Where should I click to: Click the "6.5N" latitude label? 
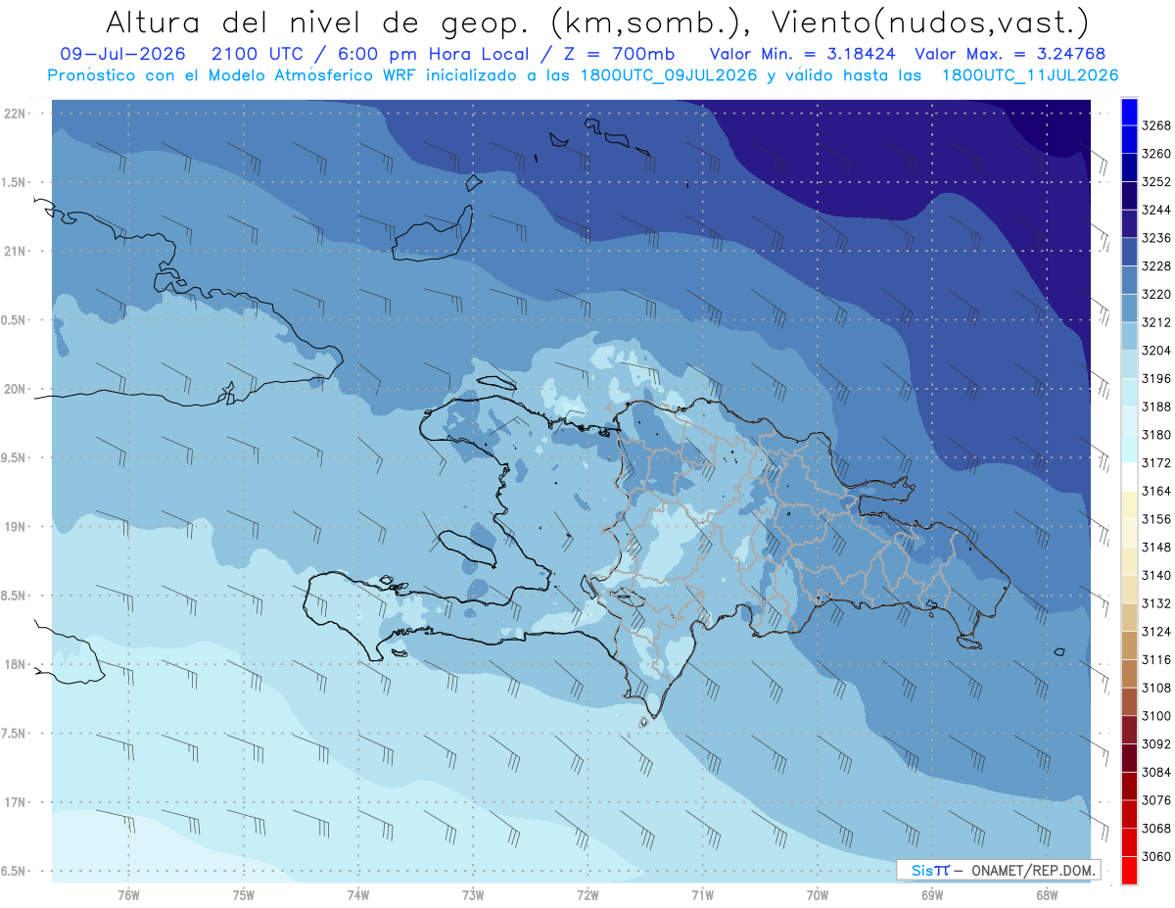pyautogui.click(x=14, y=871)
